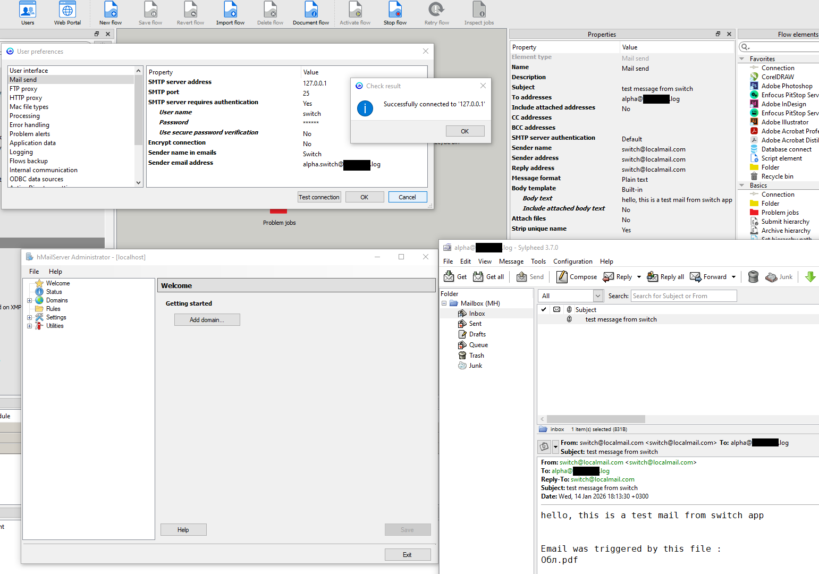The width and height of the screenshot is (819, 574).
Task: Click the Reply all icon
Action: 665,277
